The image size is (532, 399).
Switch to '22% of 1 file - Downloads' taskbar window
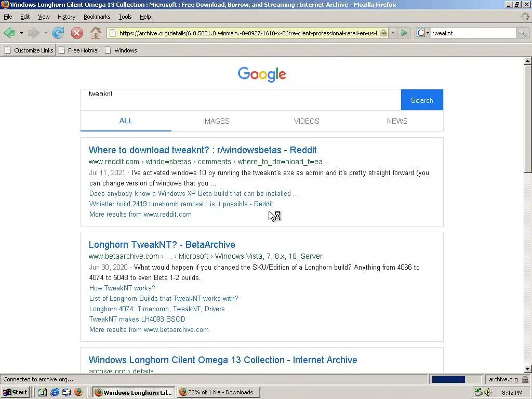tap(219, 392)
